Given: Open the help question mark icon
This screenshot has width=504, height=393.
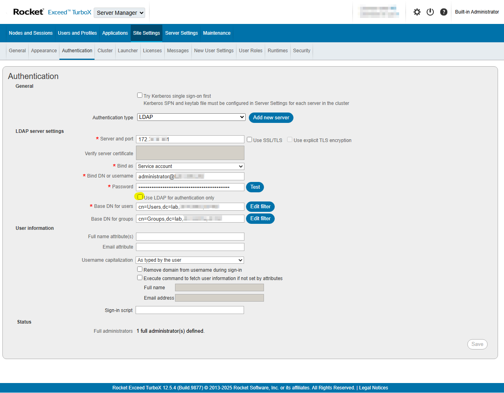Looking at the screenshot, I should [x=444, y=12].
